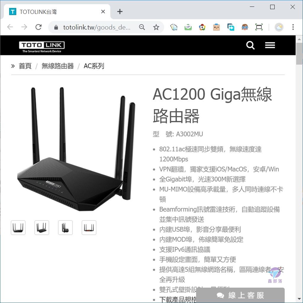This screenshot has width=303, height=303.
Task: Click the address bar URL field
Action: pyautogui.click(x=97, y=27)
